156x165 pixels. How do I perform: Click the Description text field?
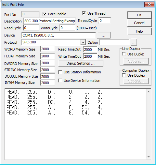coord(49,21)
